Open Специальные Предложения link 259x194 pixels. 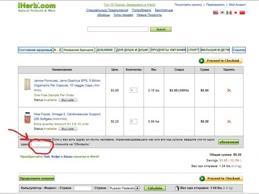(107, 10)
